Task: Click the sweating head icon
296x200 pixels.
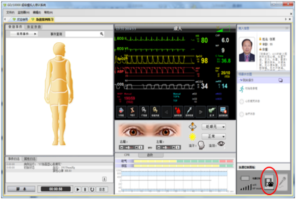Action: coord(201,145)
